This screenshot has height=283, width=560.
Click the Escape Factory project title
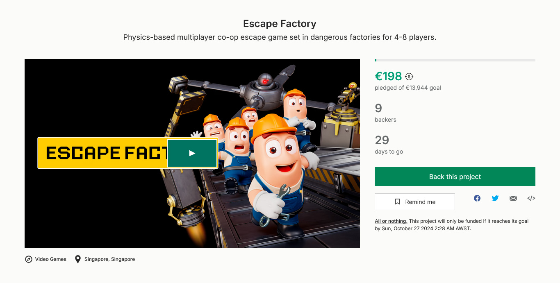click(280, 24)
